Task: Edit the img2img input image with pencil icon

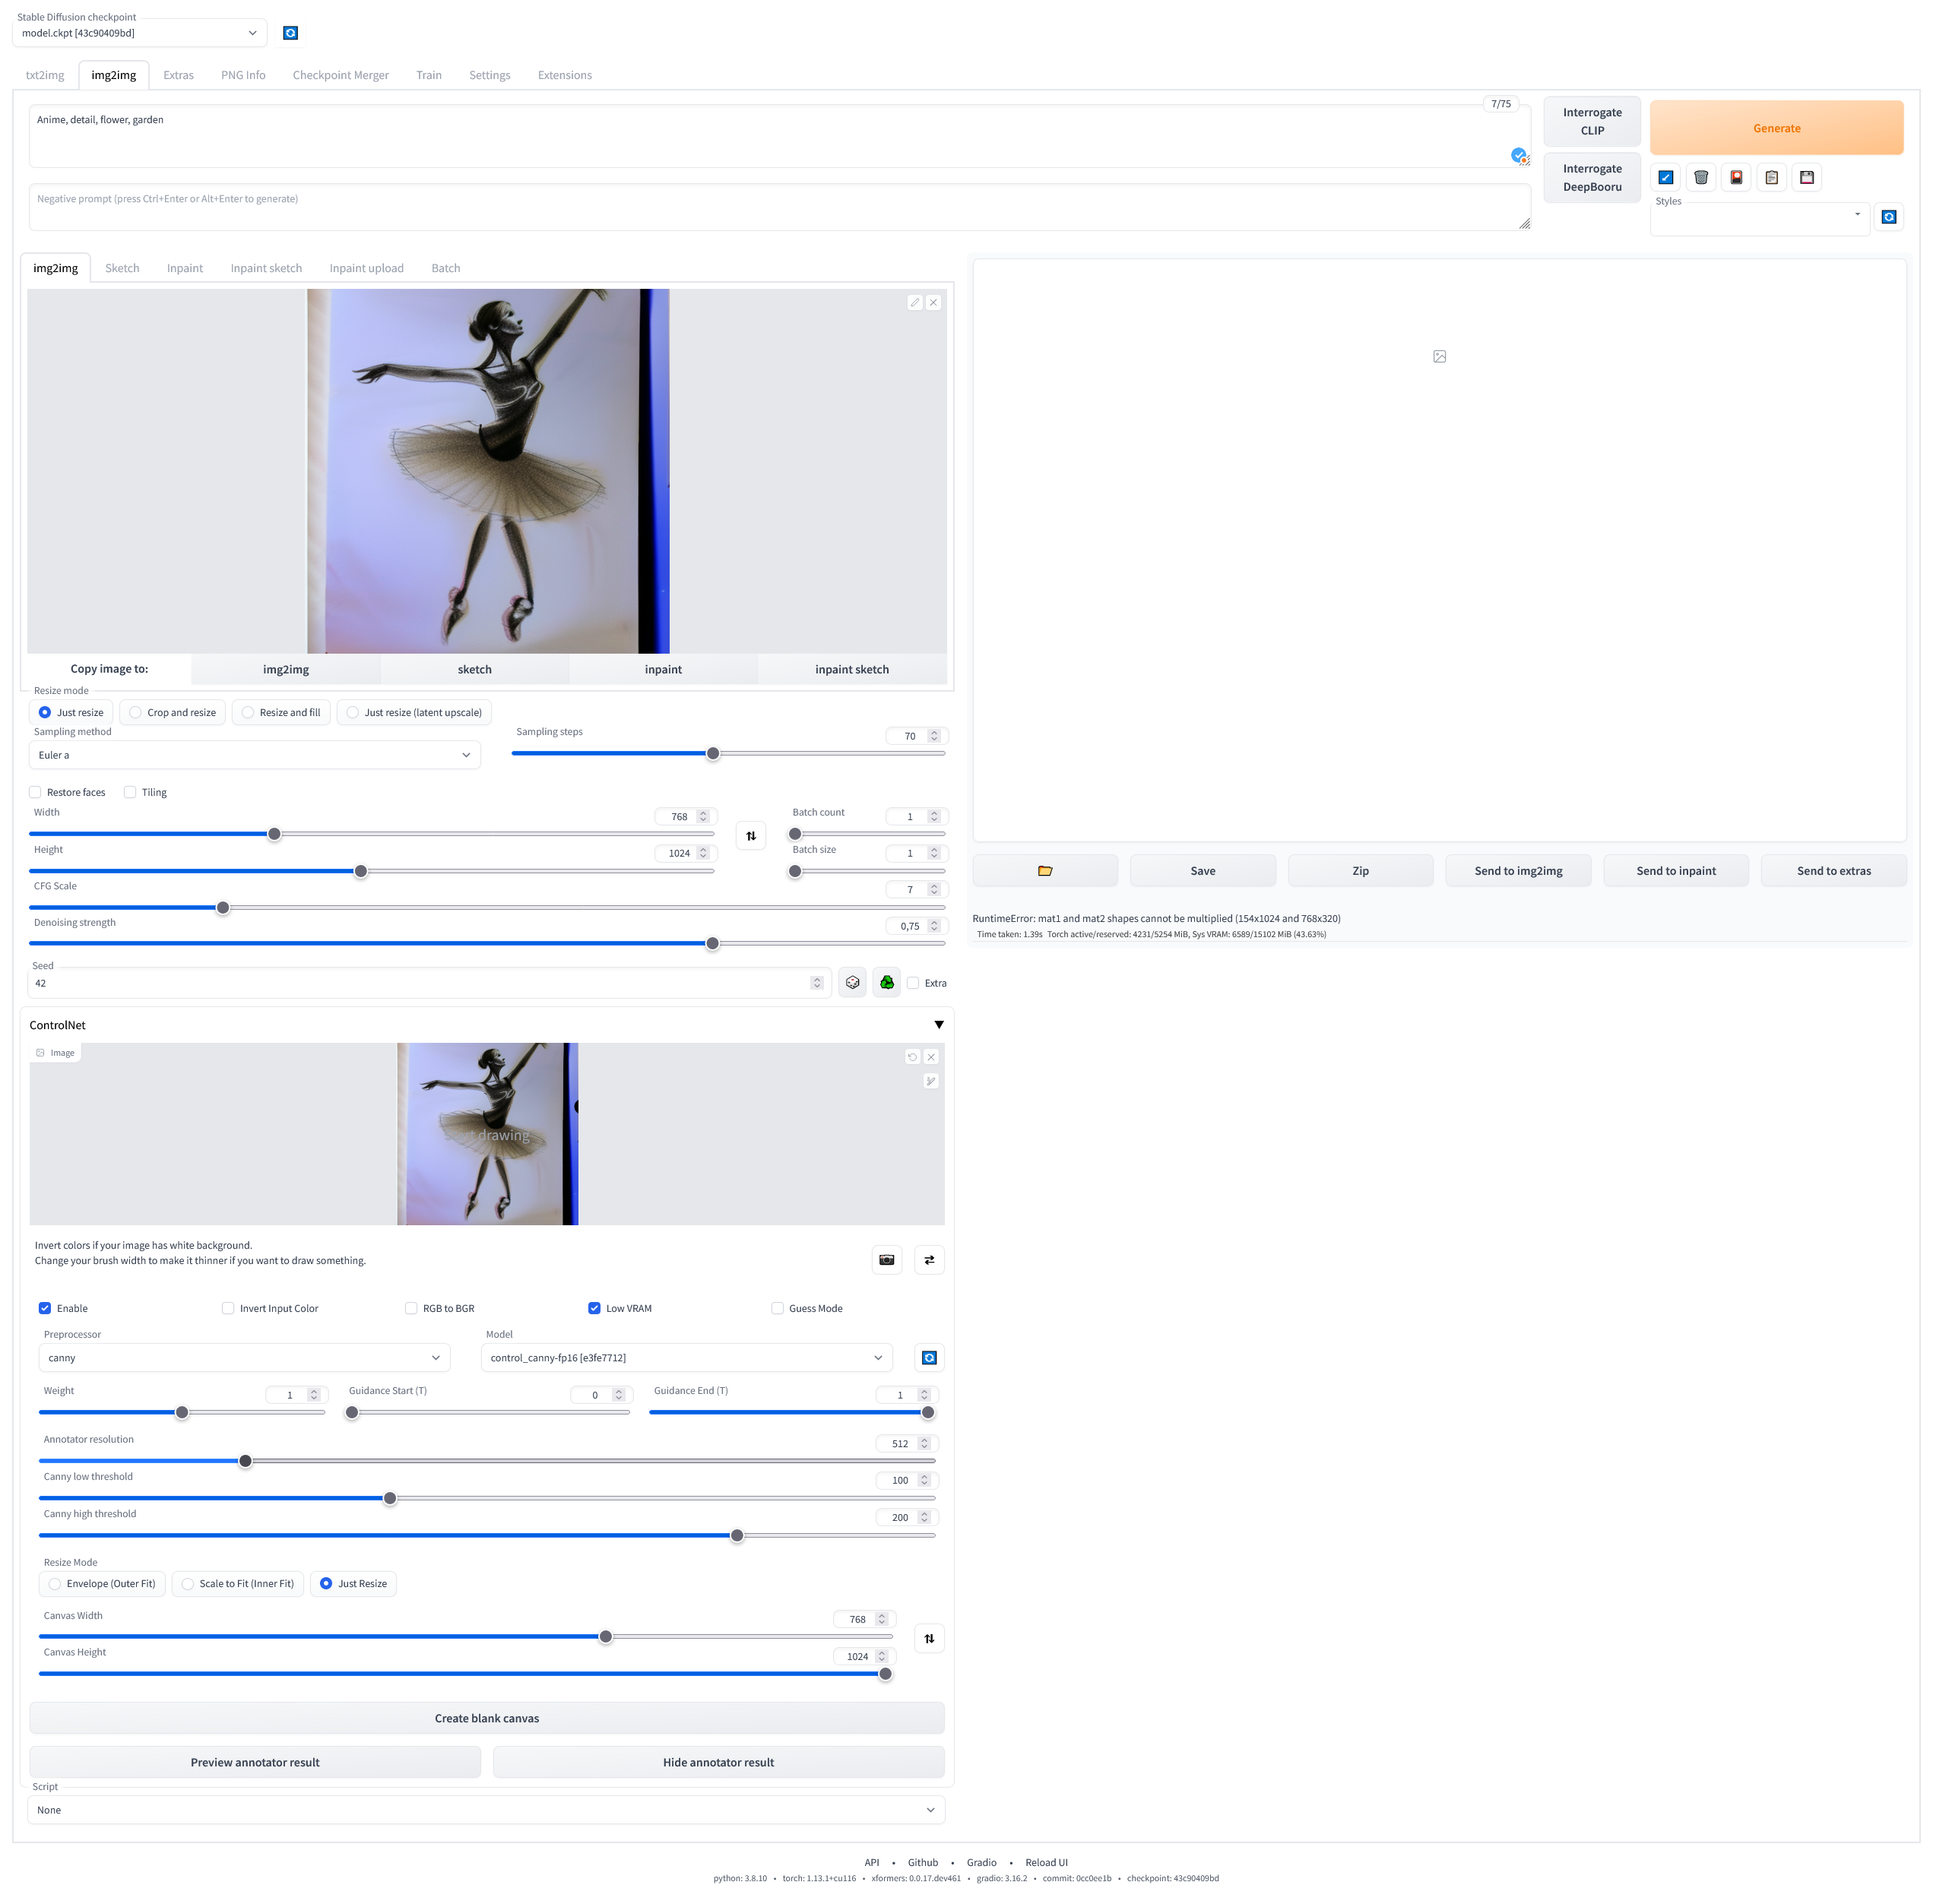Action: [x=914, y=302]
